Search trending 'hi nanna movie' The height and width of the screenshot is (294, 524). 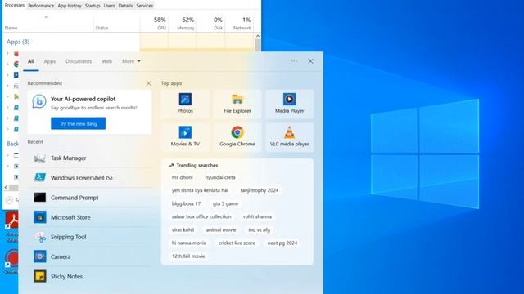tap(189, 243)
